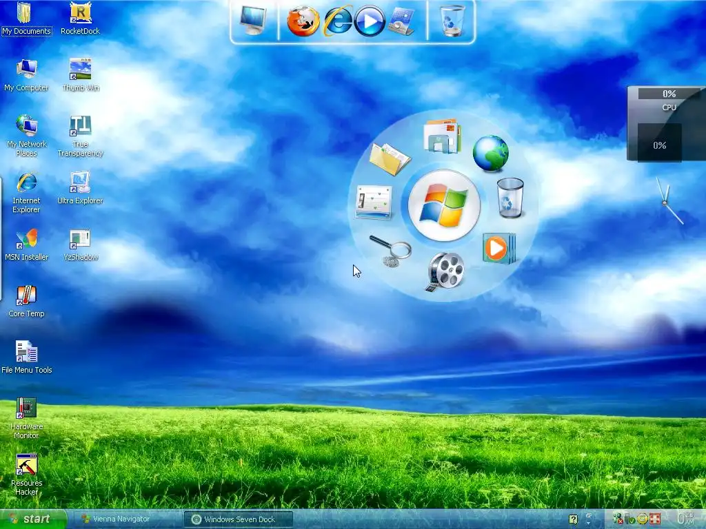Open the folder icon in the circular dock
The height and width of the screenshot is (529, 706).
coord(390,158)
